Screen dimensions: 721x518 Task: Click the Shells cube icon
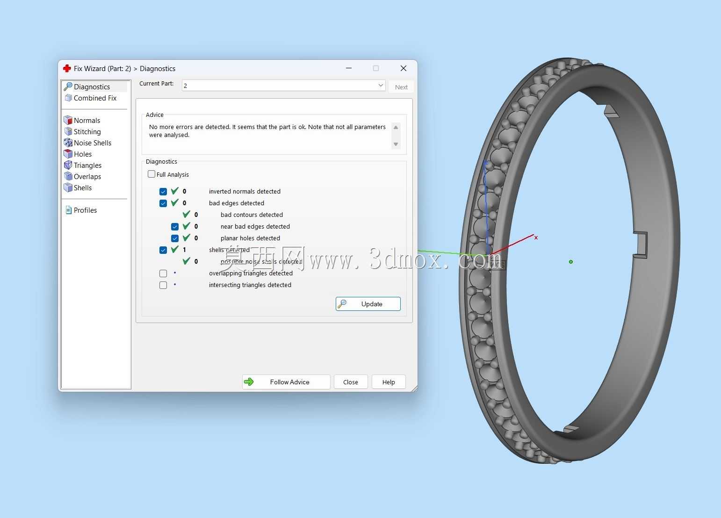68,187
